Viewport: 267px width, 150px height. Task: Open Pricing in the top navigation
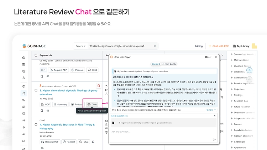[199, 46]
